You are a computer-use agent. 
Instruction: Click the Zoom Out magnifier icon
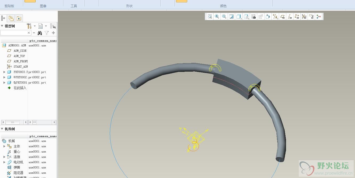(x=224, y=16)
